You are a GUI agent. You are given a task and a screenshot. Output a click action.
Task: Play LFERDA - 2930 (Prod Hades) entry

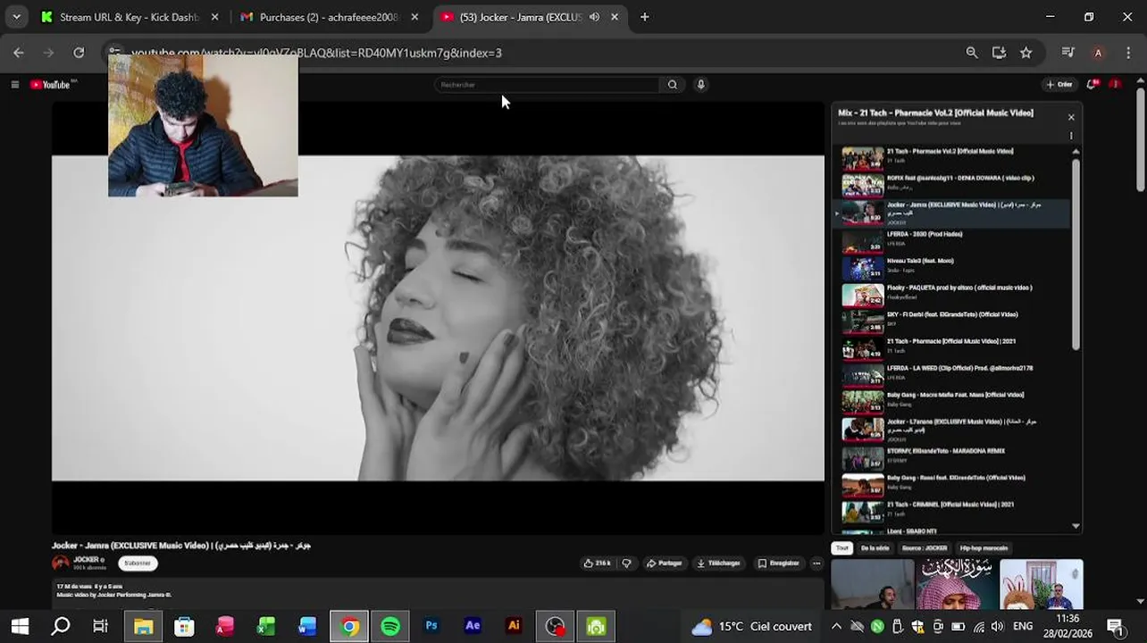point(951,240)
